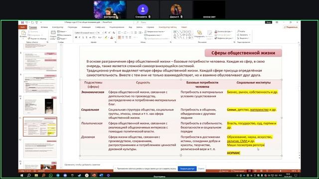Click the Undo arrow in quick access toolbar
319x179 pixels.
point(26,22)
